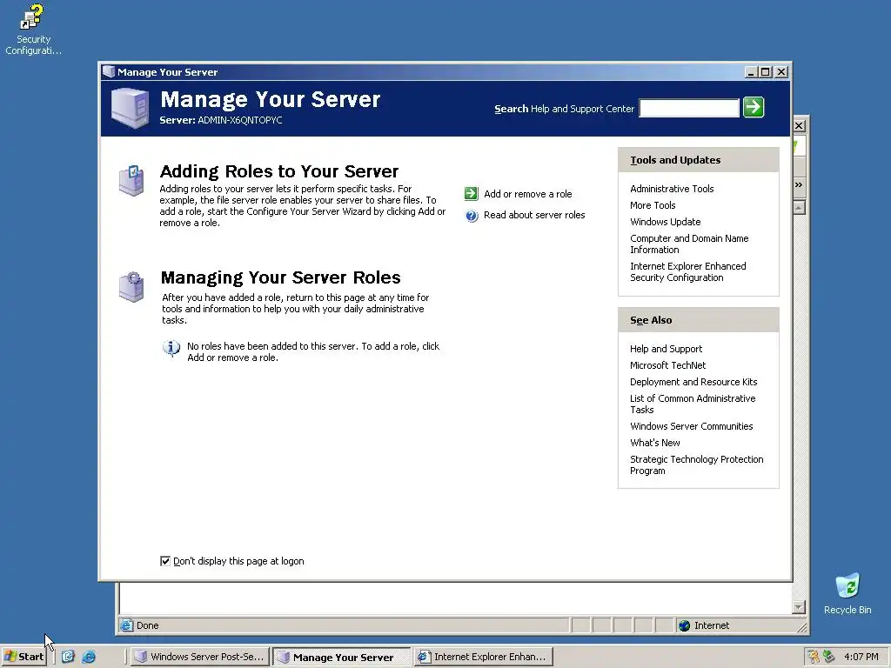Open the Start menu
Viewport: 891px width, 668px height.
click(x=23, y=657)
